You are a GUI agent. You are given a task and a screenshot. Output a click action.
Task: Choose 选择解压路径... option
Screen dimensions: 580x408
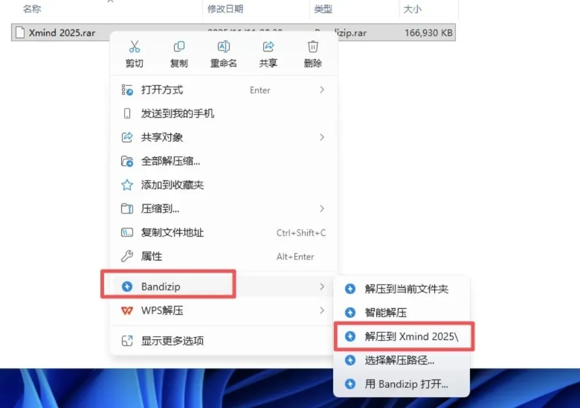pyautogui.click(x=402, y=360)
